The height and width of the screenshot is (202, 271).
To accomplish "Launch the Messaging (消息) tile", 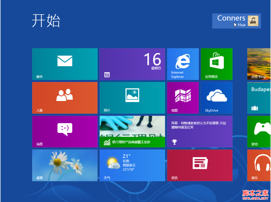I will click(x=65, y=132).
